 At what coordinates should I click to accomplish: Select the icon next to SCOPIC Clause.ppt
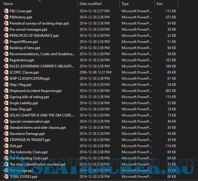(x=6, y=72)
